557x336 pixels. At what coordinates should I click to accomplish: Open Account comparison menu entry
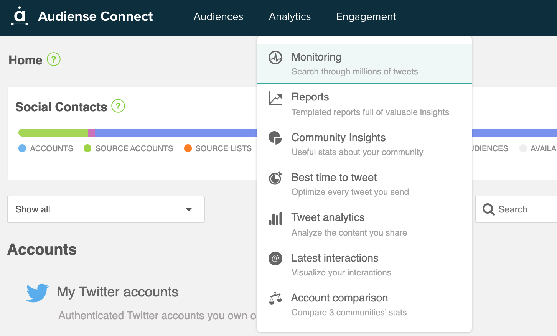point(364,305)
